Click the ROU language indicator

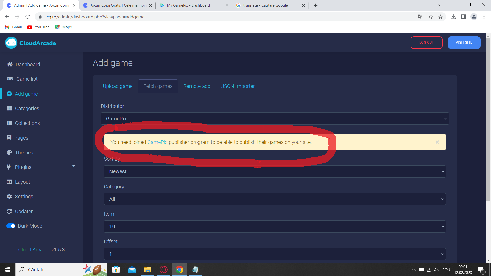446,270
